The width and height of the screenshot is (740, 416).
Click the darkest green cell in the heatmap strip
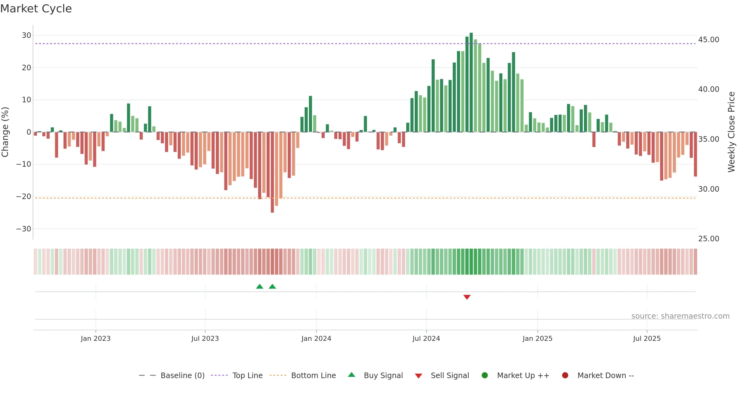471,262
